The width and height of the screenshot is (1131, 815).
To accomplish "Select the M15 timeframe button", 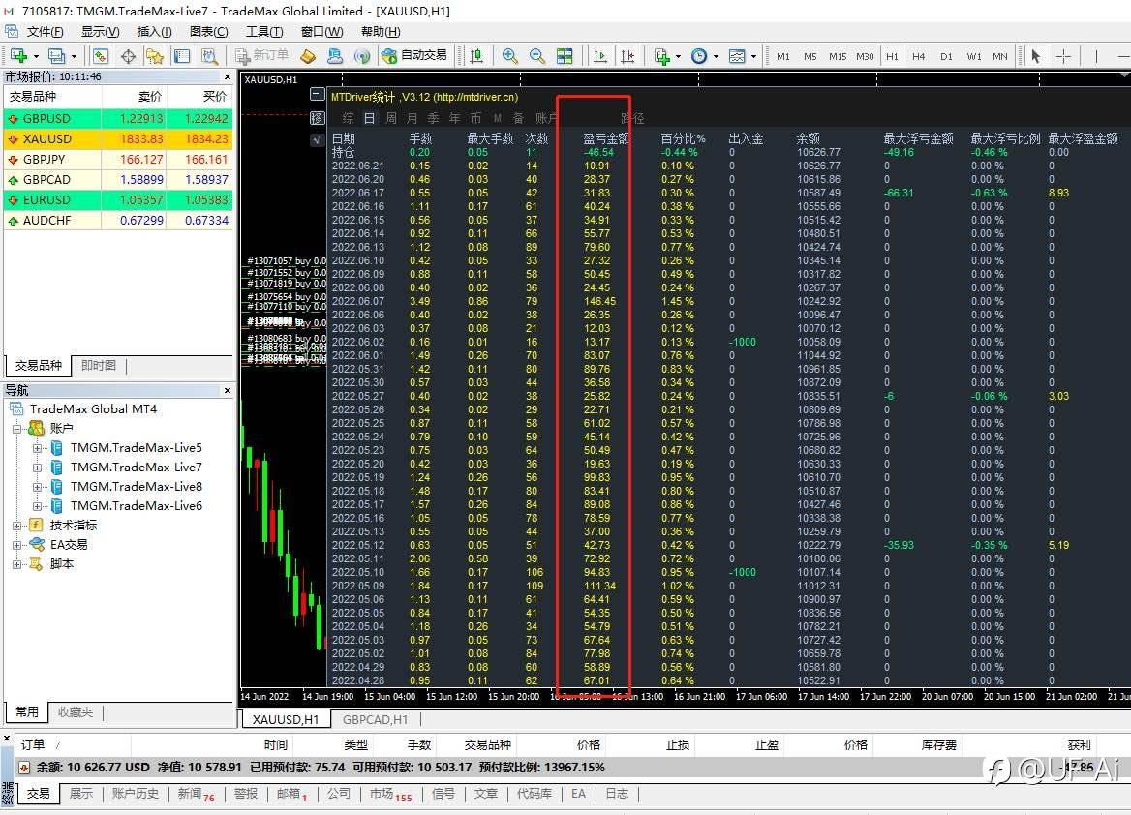I will pyautogui.click(x=838, y=56).
